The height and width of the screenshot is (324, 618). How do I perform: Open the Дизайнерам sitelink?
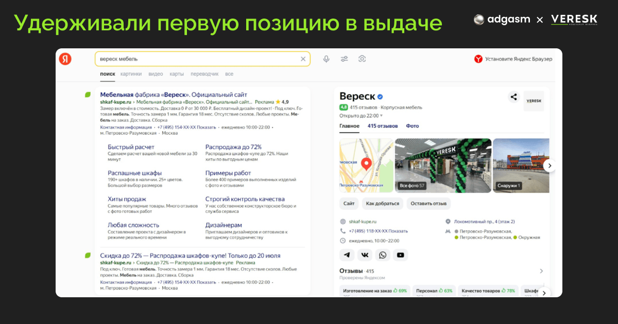[224, 225]
